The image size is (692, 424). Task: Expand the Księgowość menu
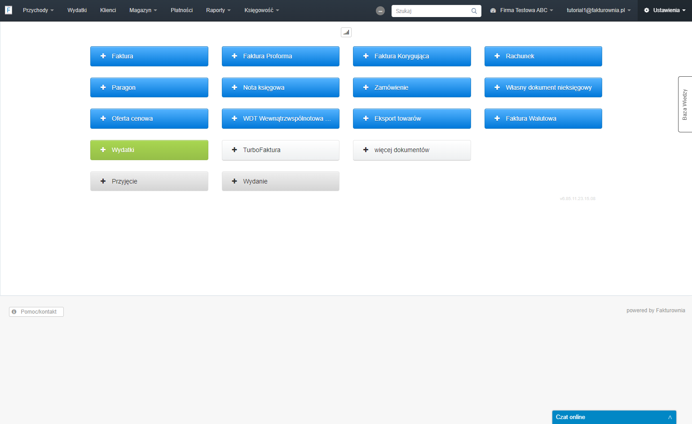pos(262,10)
